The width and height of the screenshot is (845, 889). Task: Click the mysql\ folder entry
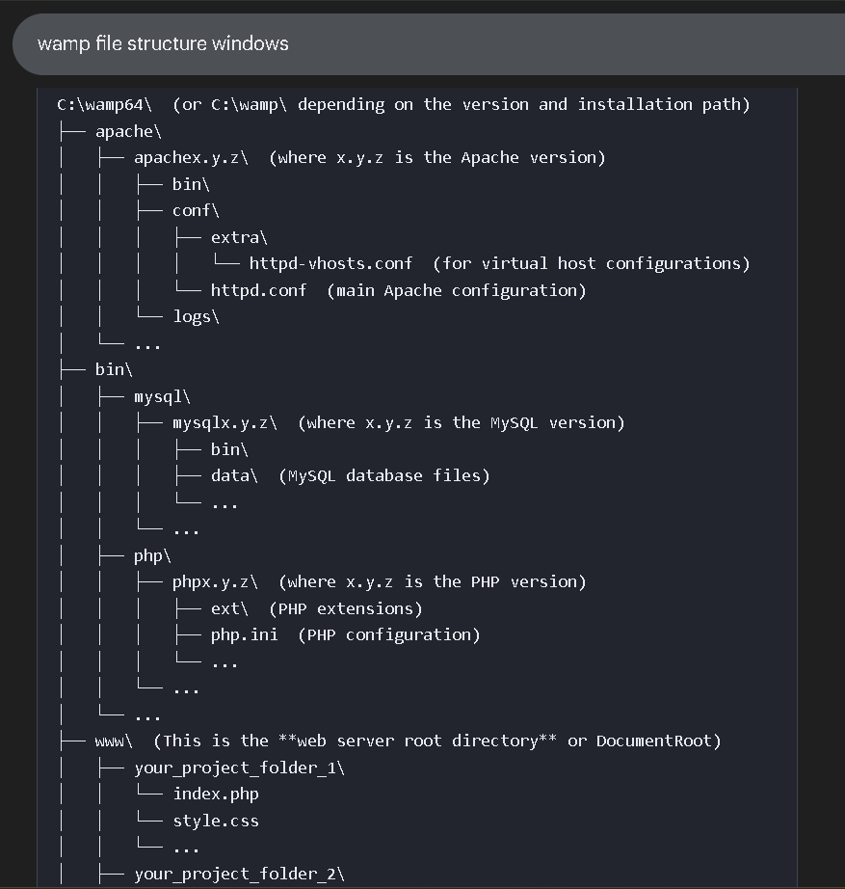[162, 396]
